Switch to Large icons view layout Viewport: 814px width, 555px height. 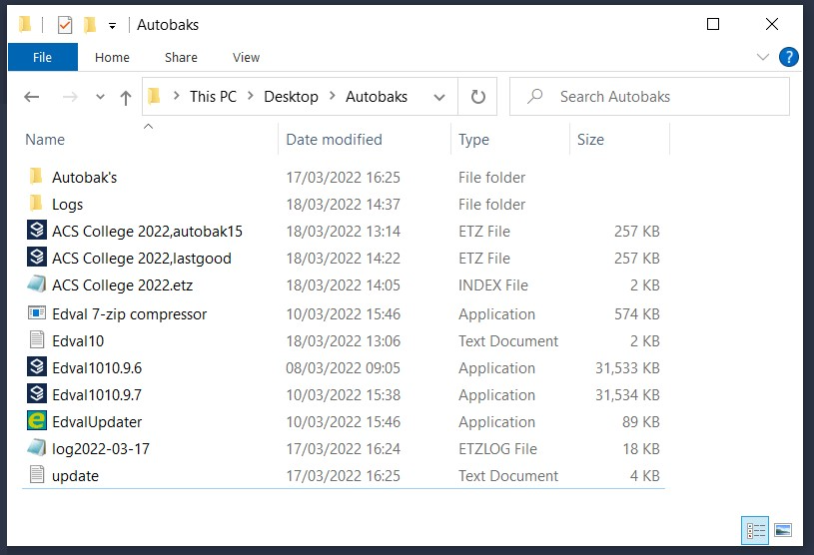782,529
